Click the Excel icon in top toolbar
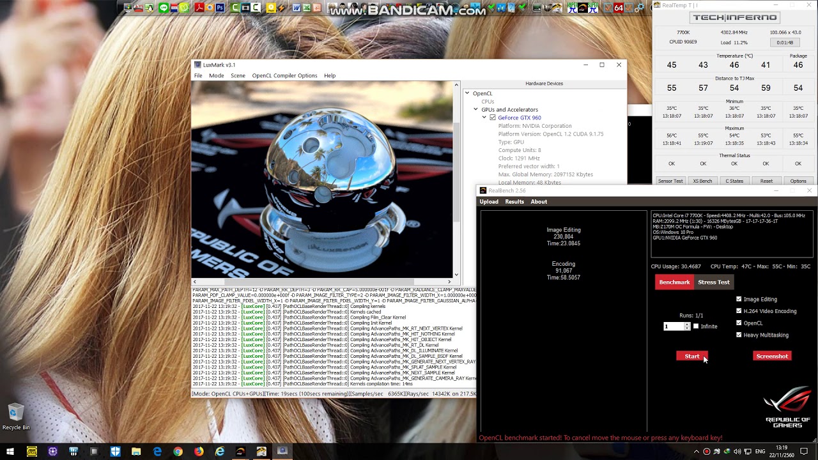 [x=307, y=8]
